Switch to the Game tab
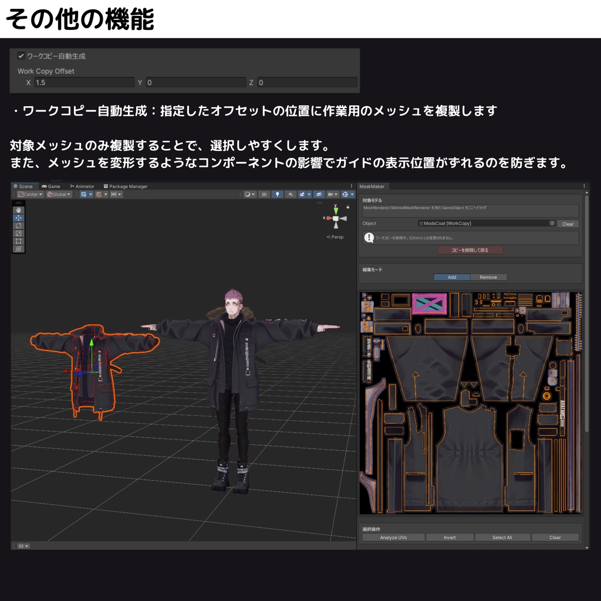The width and height of the screenshot is (601, 601). pyautogui.click(x=53, y=186)
